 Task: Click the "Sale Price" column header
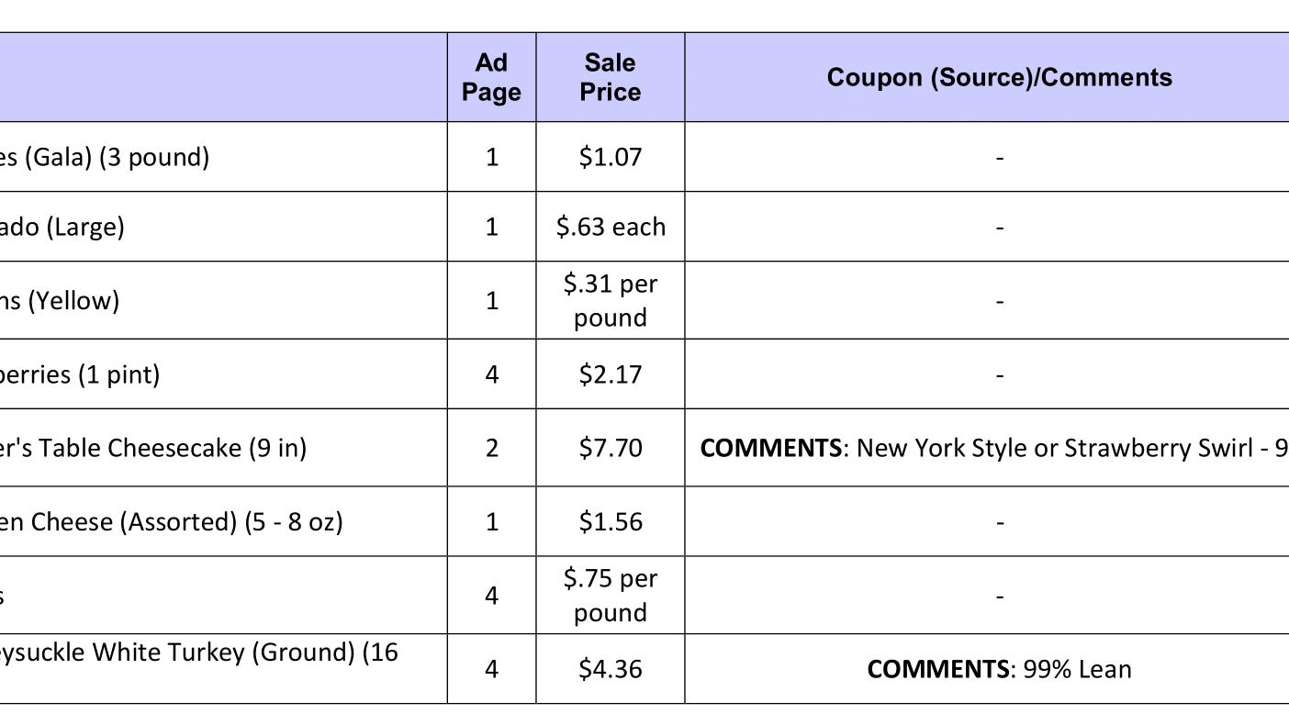tap(611, 77)
